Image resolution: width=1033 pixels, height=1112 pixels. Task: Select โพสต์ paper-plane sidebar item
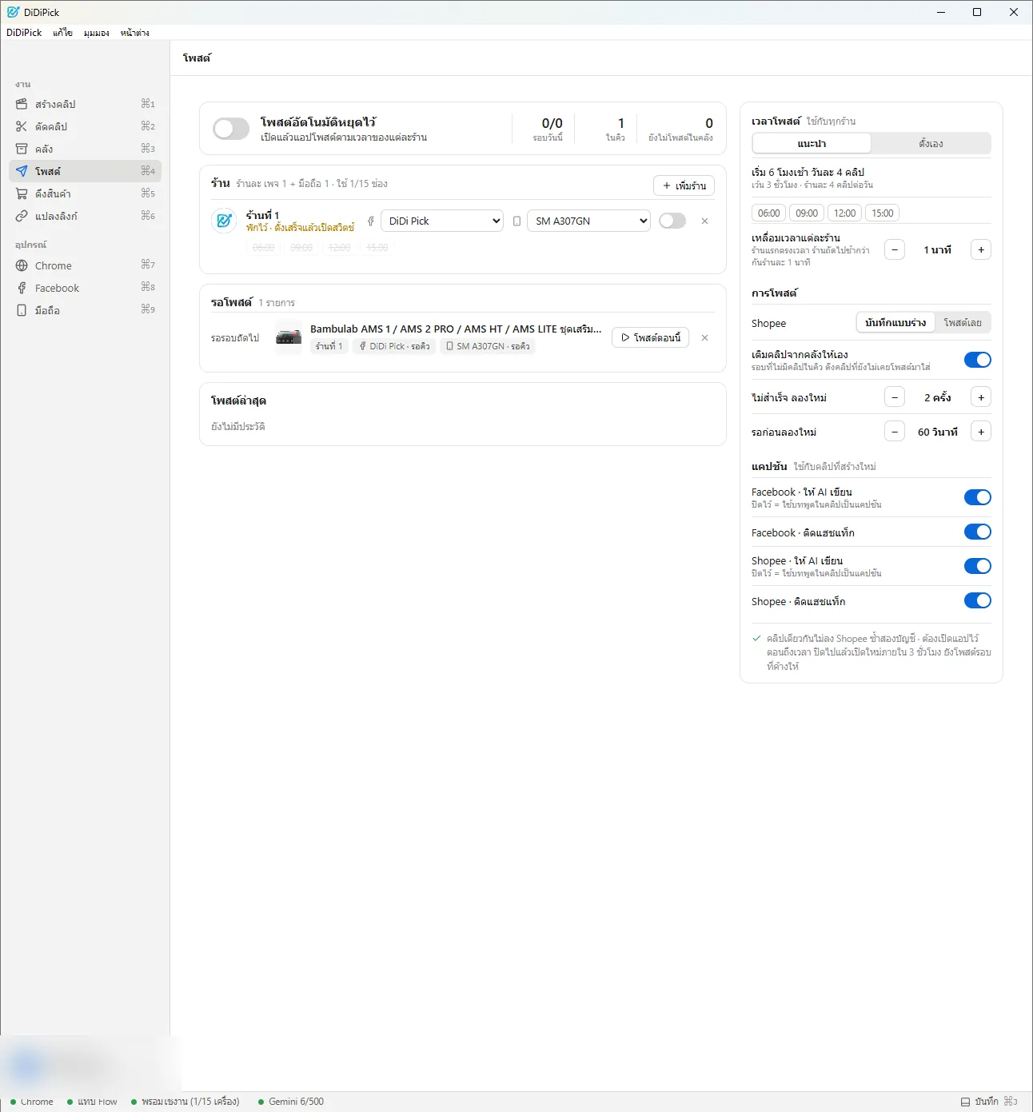85,171
